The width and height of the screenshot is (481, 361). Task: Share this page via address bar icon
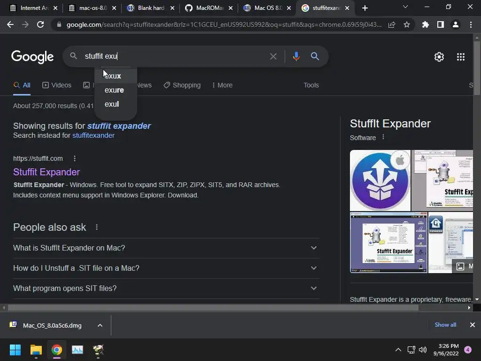pyautogui.click(x=392, y=24)
